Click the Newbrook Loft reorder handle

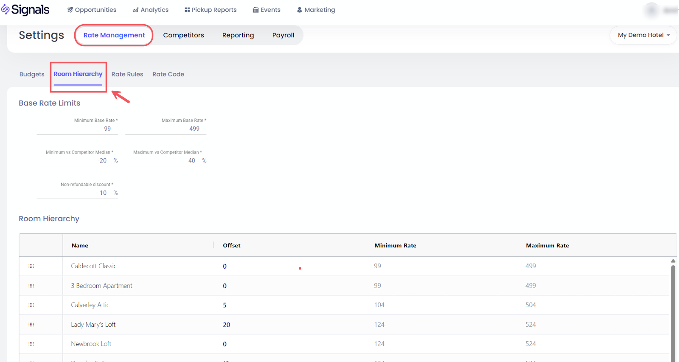(x=31, y=344)
